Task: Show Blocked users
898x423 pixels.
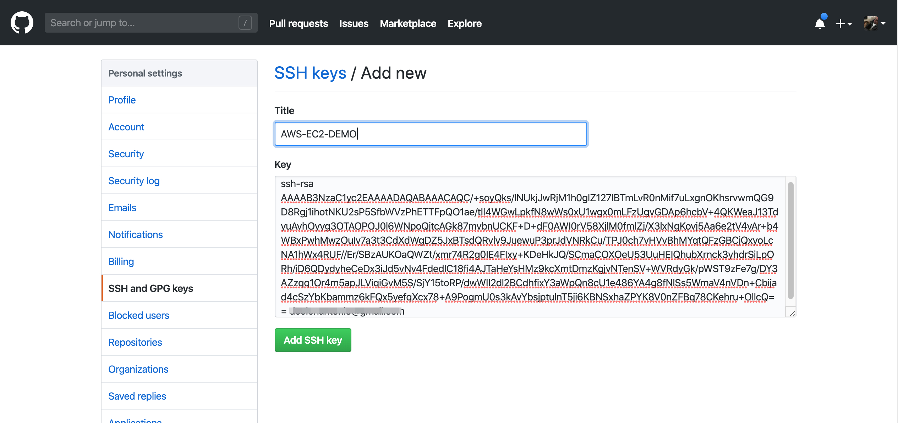Action: 139,315
